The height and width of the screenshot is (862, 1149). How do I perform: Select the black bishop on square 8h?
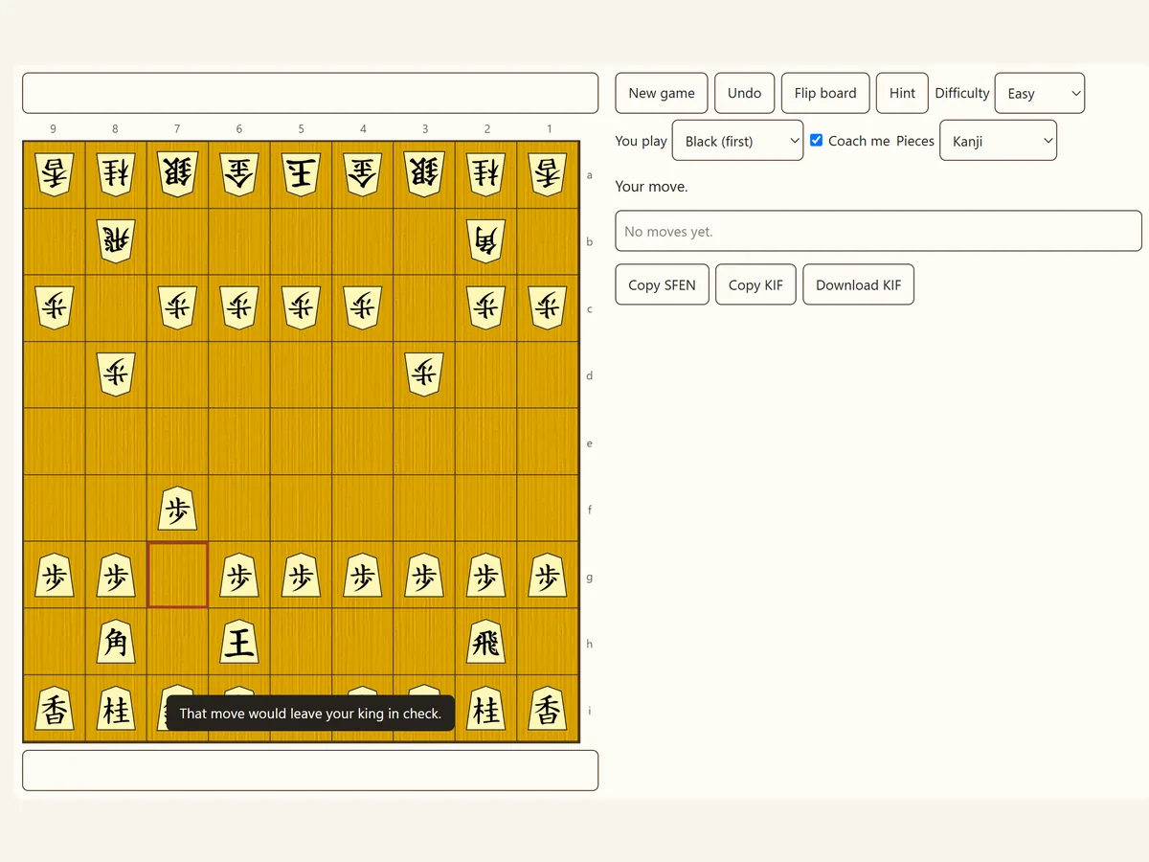[116, 643]
